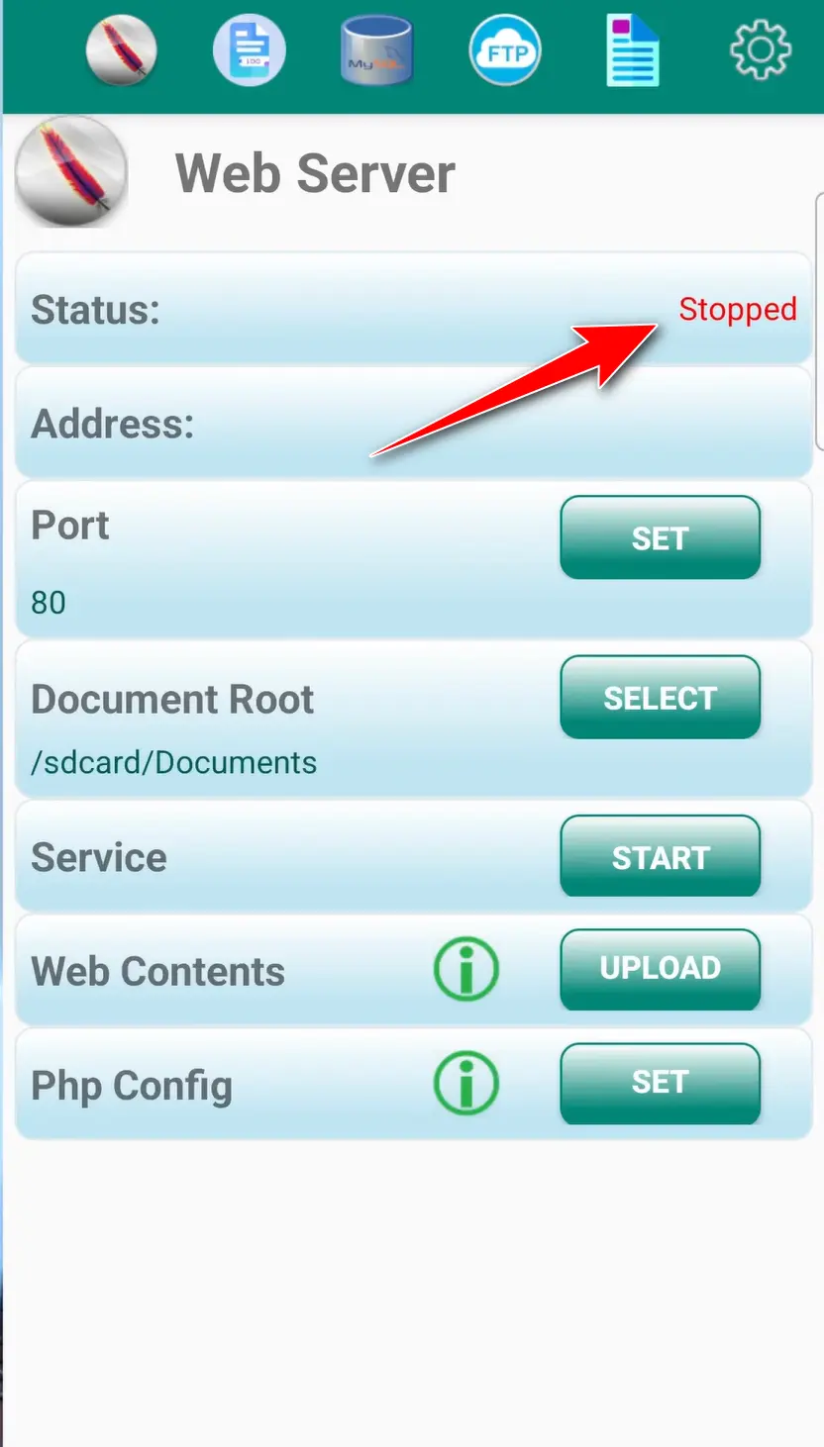The image size is (824, 1447).
Task: Click UPLOAD for Web Contents
Action: click(660, 969)
